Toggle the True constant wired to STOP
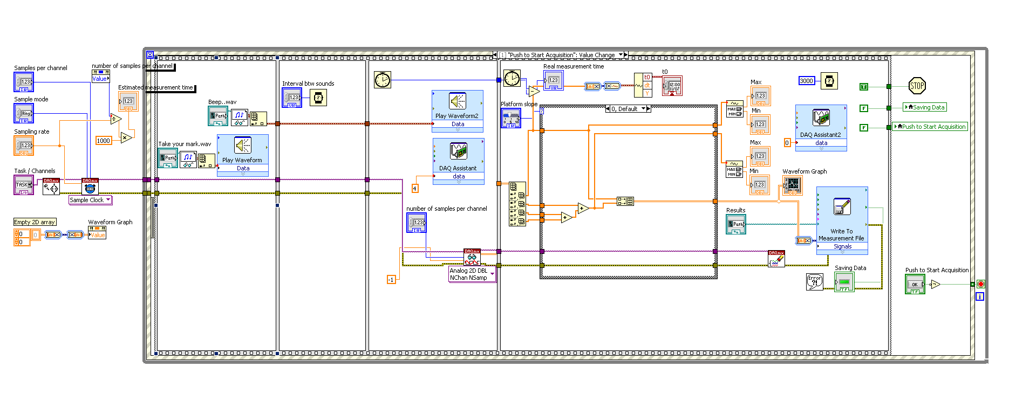Viewport: 1009px width, 394px height. (864, 87)
